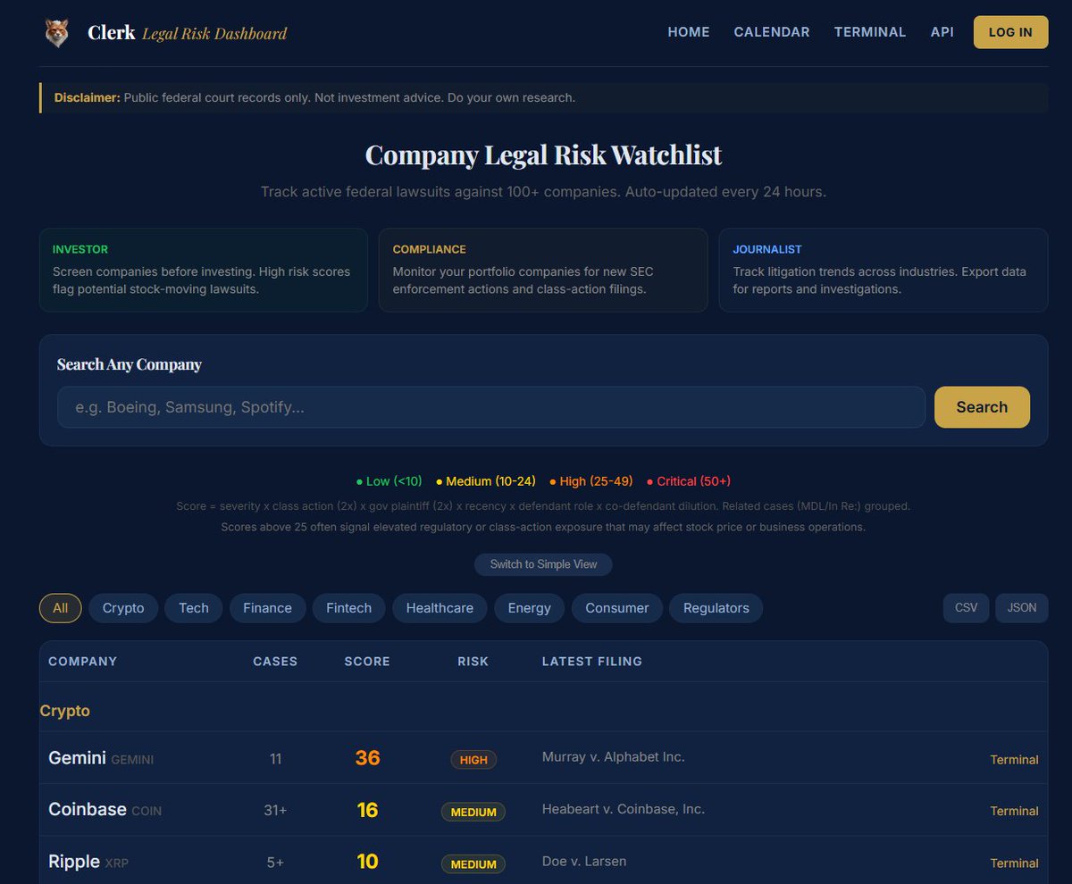Screen dimensions: 1072x884
Task: Click Gemini's score of 36
Action: coord(367,758)
